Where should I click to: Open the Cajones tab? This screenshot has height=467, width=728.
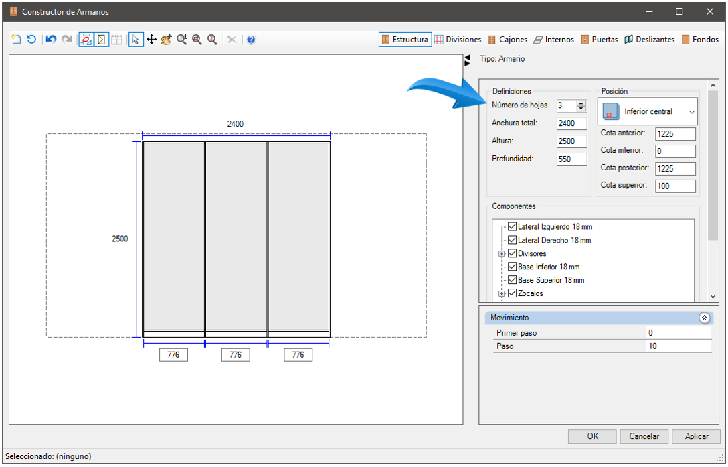507,40
